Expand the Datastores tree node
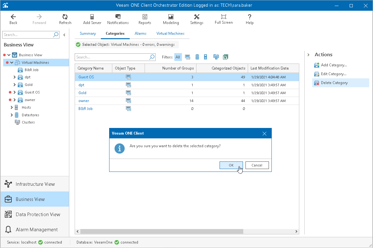This screenshot has width=373, height=248. click(12, 115)
